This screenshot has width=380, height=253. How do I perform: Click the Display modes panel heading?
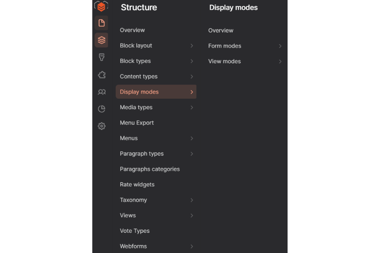[x=233, y=8]
